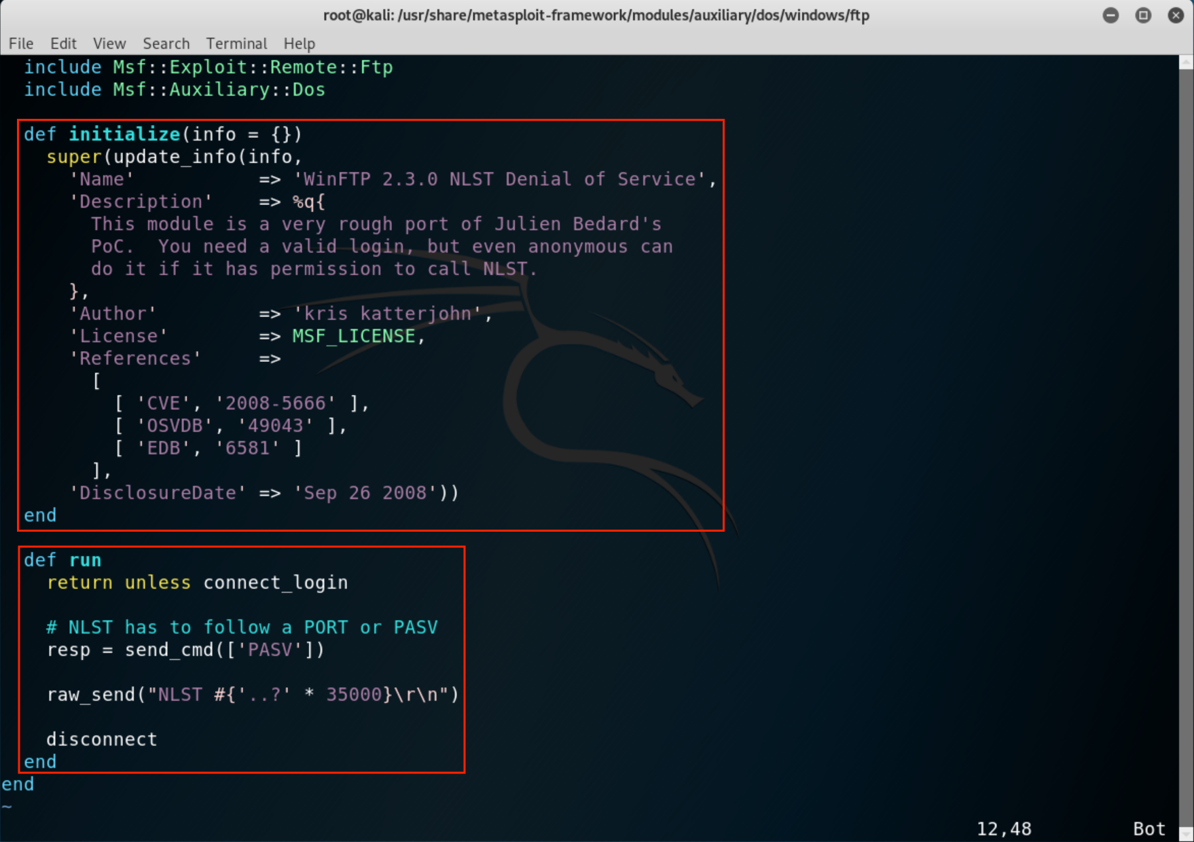This screenshot has height=842, width=1194.
Task: Click the 'WinFTP 2.3.0 NLST Denial of Service' string
Action: (x=500, y=179)
